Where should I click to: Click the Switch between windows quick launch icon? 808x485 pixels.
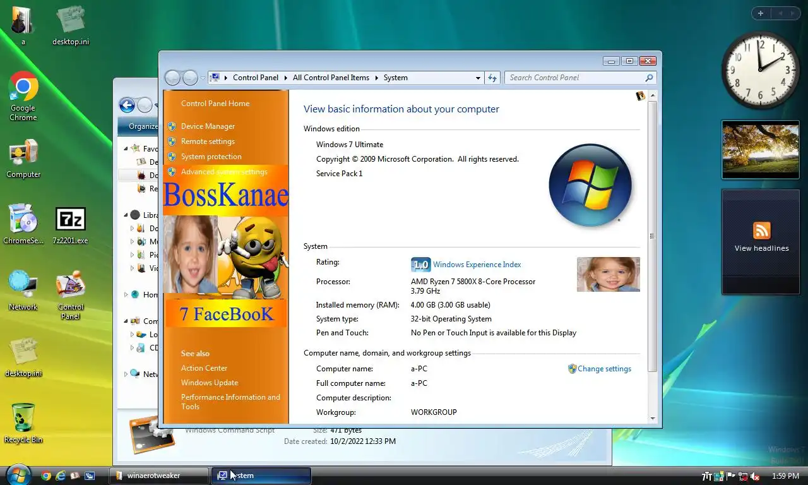point(90,476)
